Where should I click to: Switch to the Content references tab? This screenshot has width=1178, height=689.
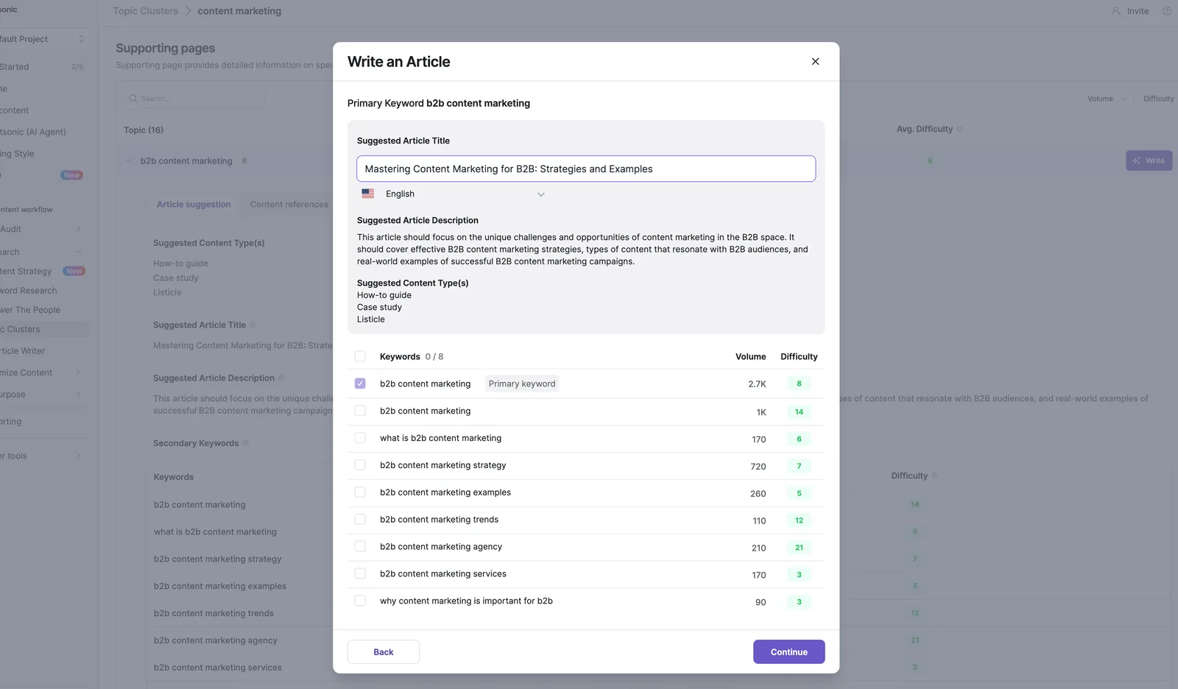click(x=289, y=205)
